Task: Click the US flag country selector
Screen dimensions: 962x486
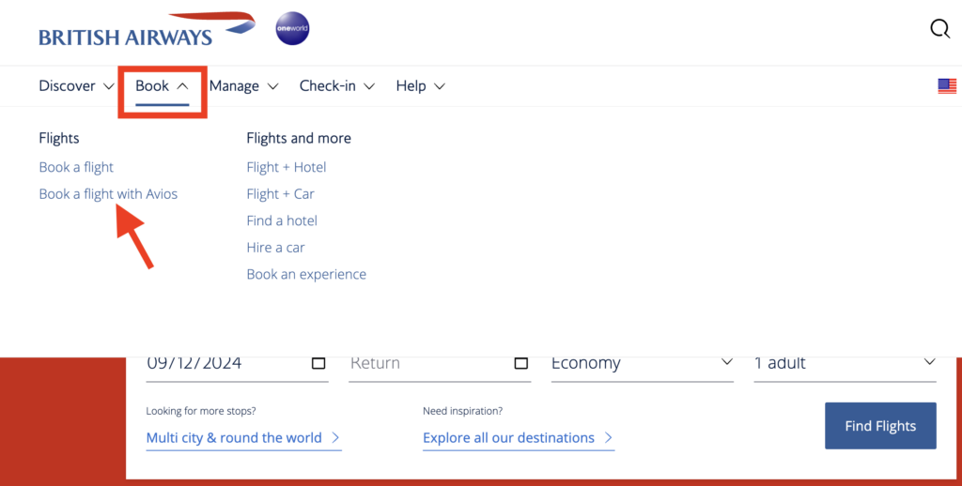Action: click(x=946, y=86)
